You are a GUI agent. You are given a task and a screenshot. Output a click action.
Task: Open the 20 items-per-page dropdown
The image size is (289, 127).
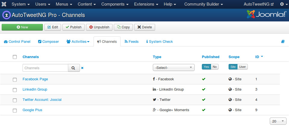coord(278,121)
